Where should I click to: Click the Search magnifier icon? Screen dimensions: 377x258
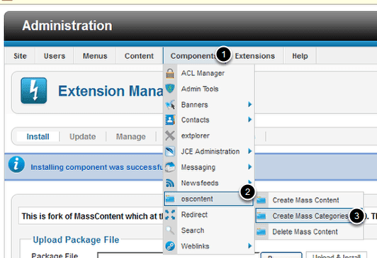pyautogui.click(x=170, y=230)
